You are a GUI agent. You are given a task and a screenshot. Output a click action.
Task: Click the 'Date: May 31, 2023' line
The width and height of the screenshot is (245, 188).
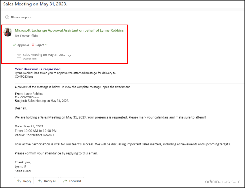29,126
